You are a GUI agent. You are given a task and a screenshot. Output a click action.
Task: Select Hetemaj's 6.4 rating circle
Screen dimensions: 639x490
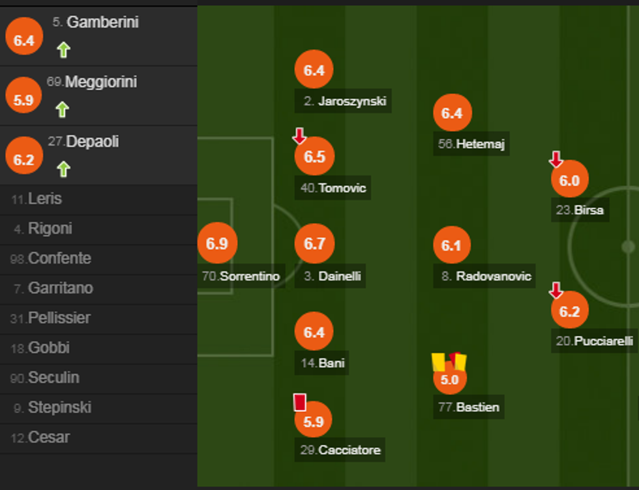pyautogui.click(x=452, y=113)
